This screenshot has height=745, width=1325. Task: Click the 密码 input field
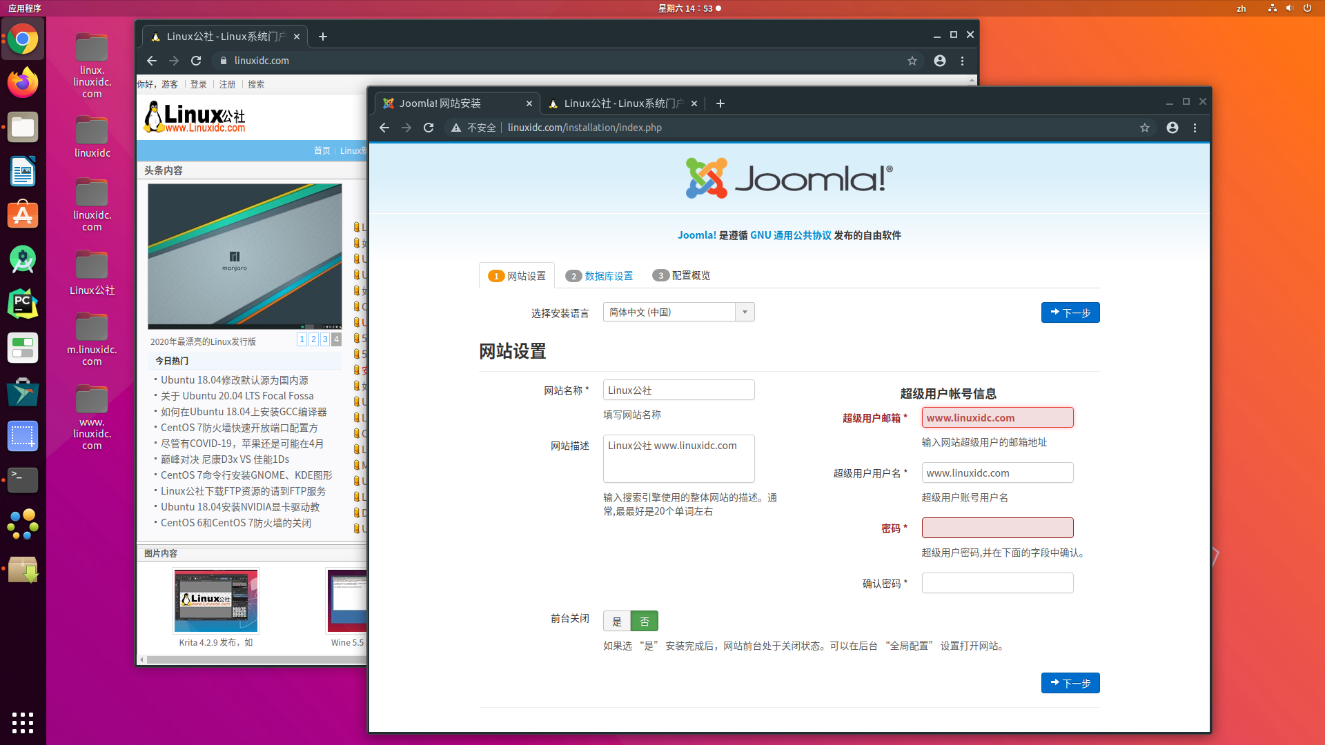tap(997, 528)
